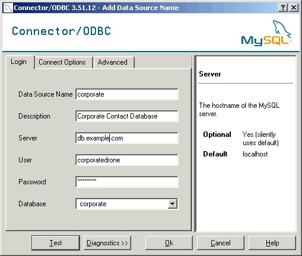The width and height of the screenshot is (302, 256).
Task: Open the Advanced tab
Action: 114,62
